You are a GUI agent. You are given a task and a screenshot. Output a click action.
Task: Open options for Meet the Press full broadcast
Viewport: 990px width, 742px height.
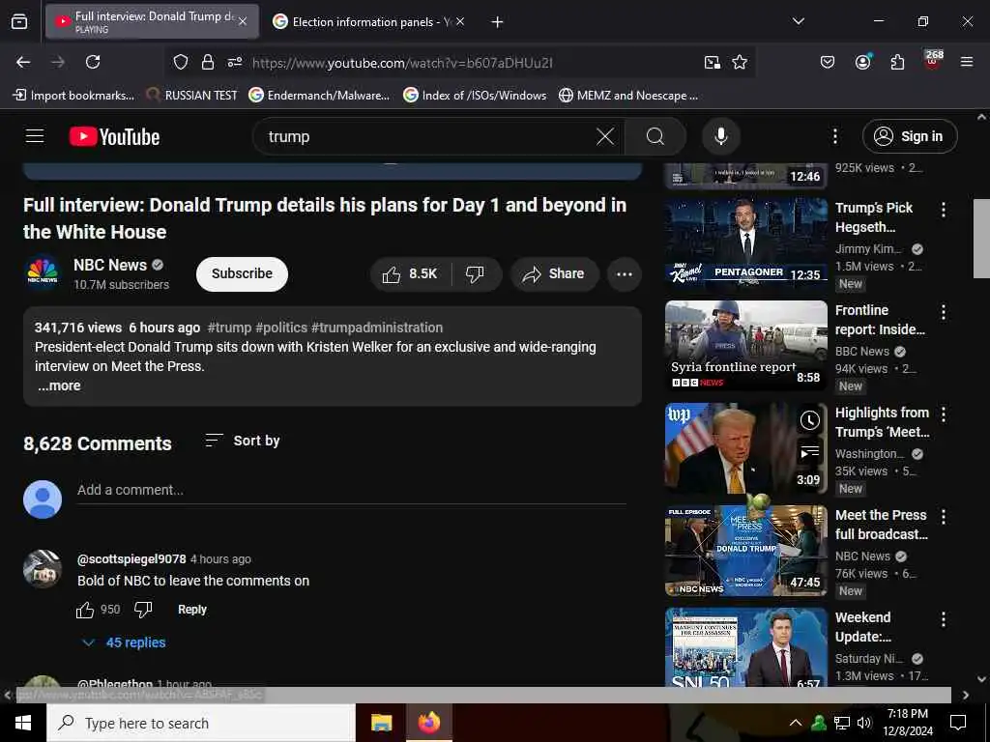944,517
